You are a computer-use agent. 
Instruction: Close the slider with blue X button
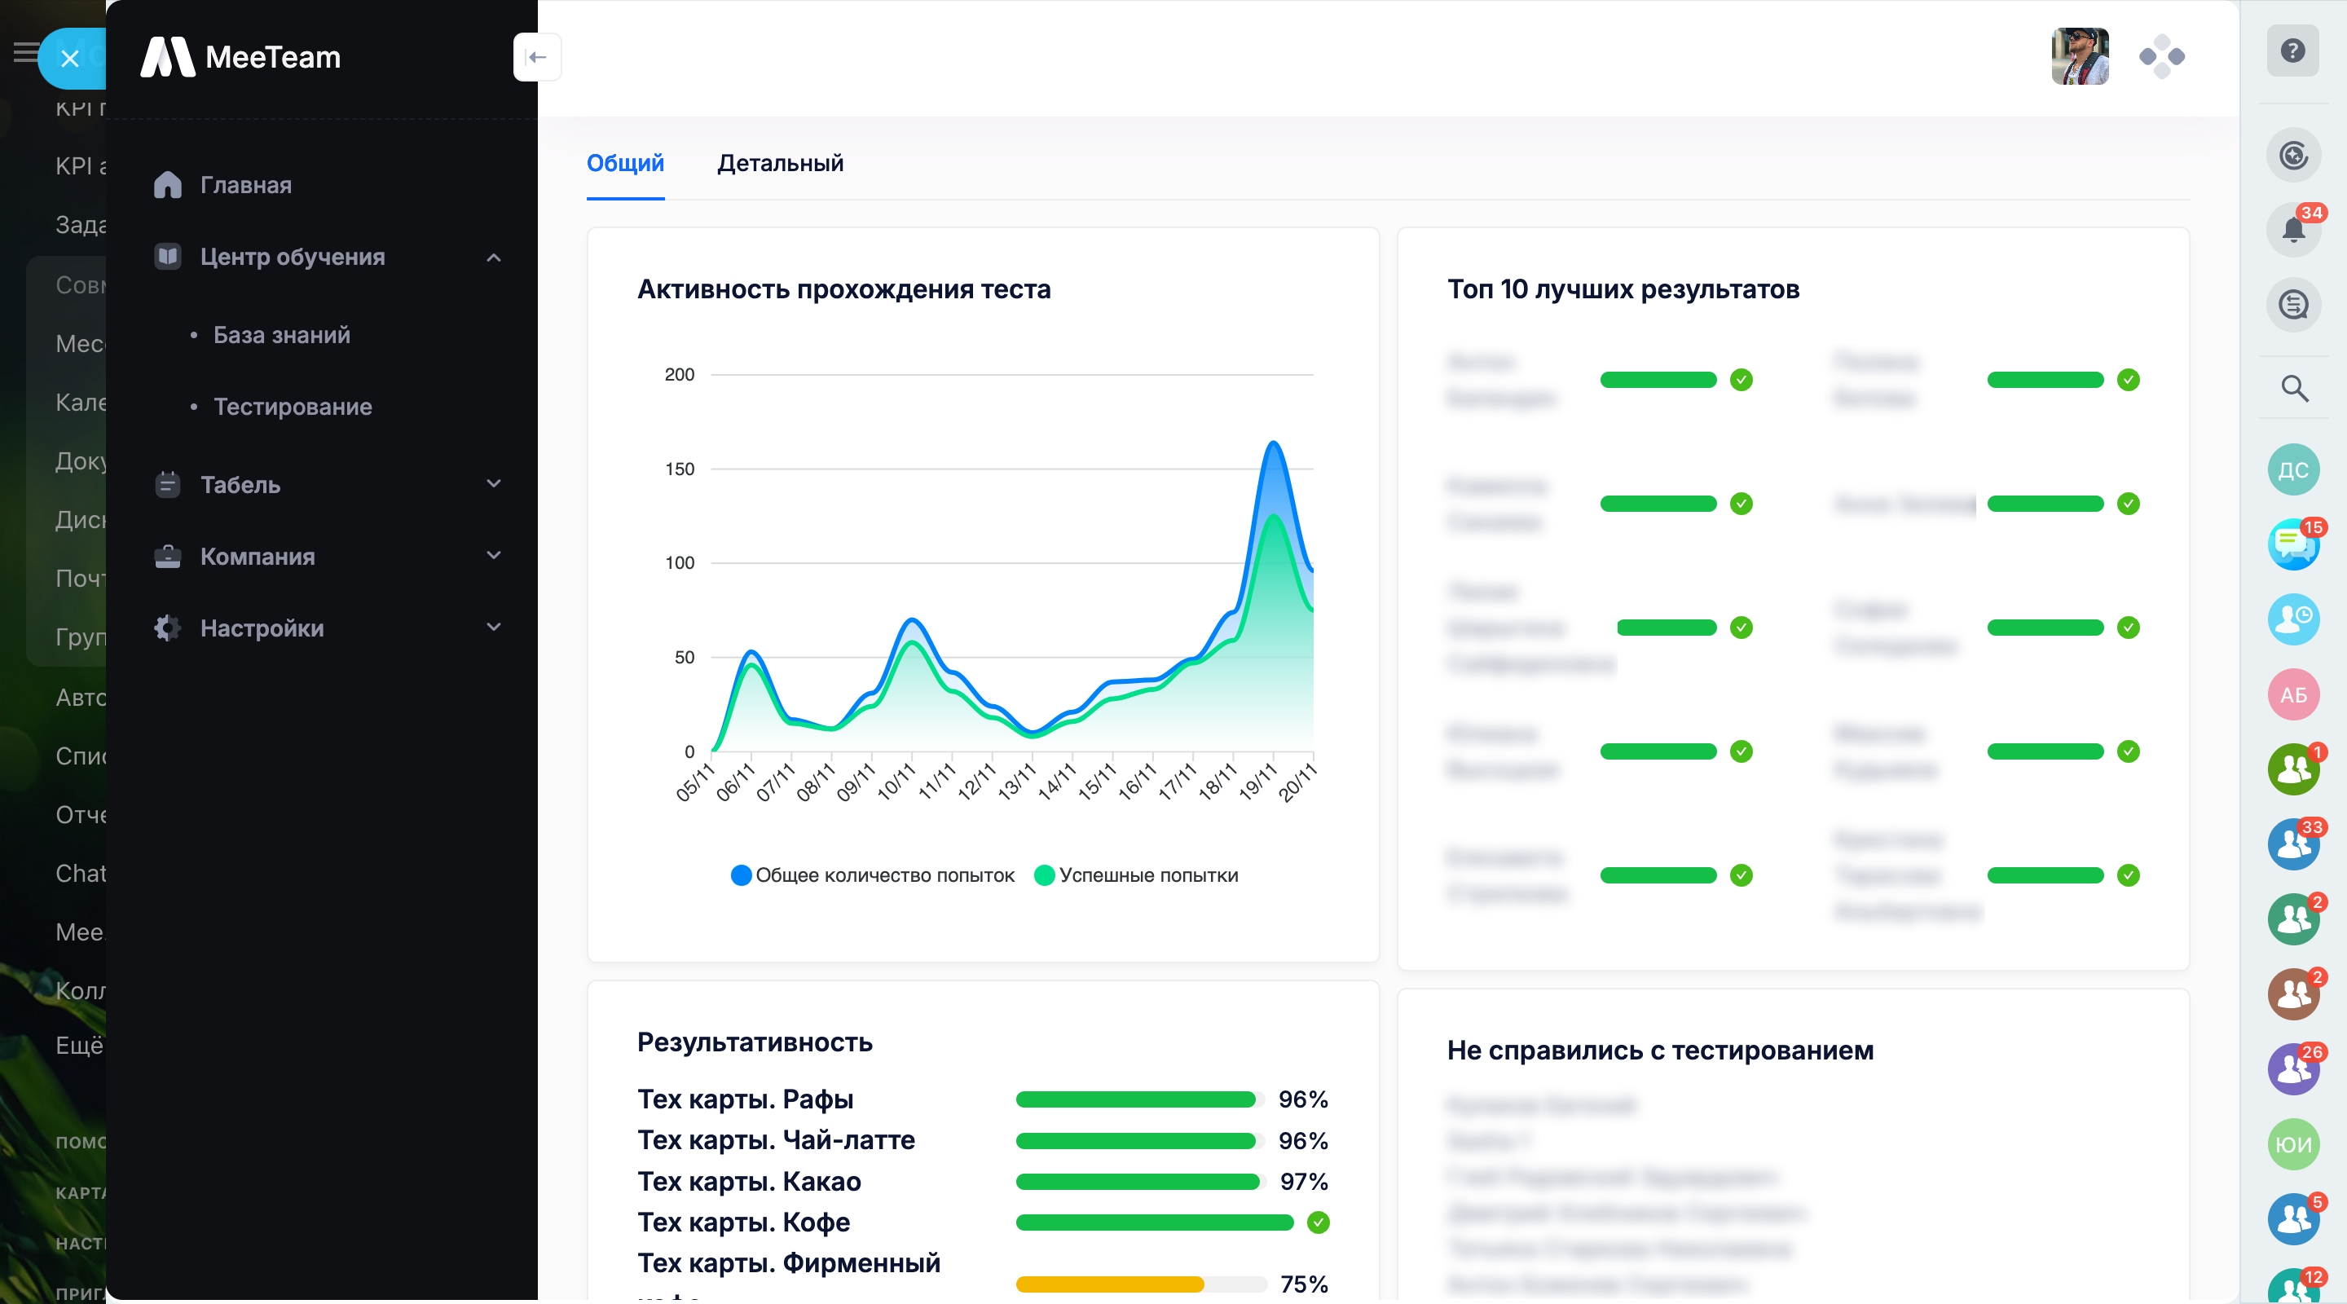pyautogui.click(x=70, y=59)
